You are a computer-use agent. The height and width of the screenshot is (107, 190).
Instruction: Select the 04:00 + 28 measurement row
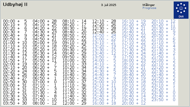pyautogui.click(x=45, y=21)
